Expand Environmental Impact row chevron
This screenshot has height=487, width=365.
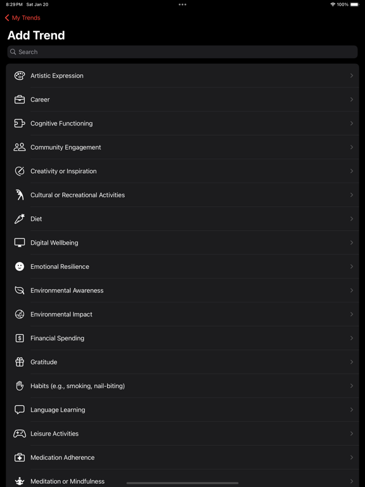point(352,315)
